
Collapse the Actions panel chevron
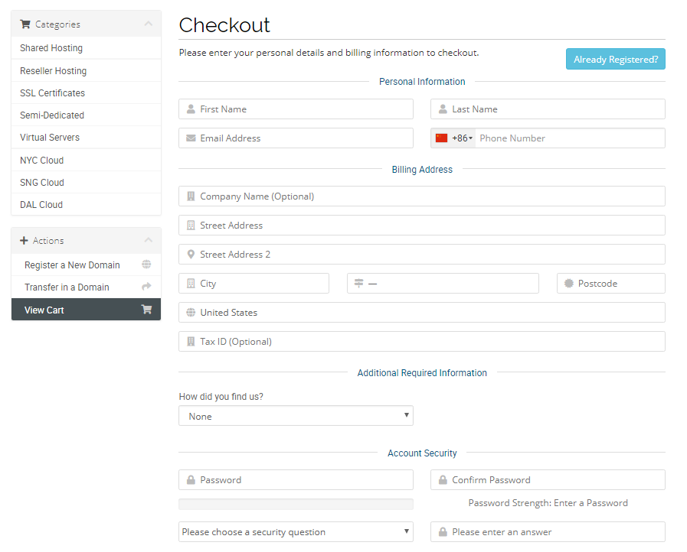tap(148, 241)
